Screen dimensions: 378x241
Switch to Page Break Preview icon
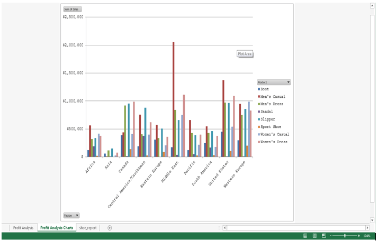(324, 236)
